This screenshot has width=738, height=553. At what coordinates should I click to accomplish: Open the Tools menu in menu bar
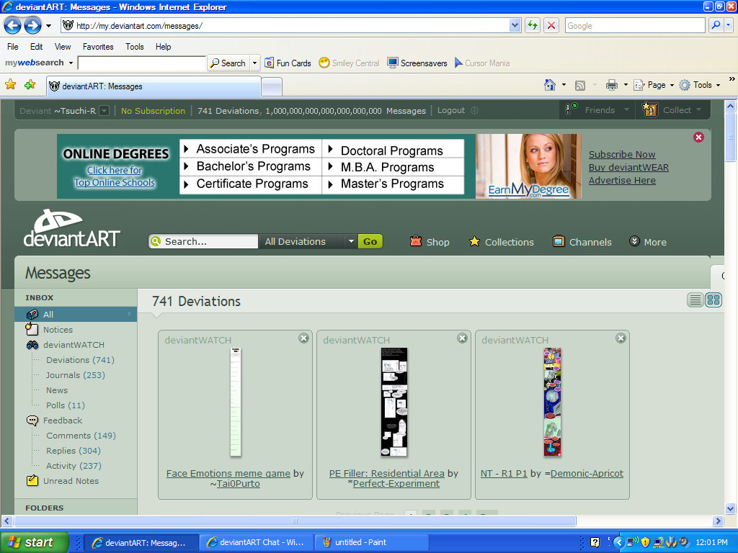[135, 47]
